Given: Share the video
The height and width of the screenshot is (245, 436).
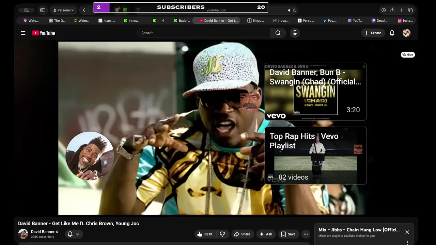Looking at the screenshot, I should [x=242, y=234].
